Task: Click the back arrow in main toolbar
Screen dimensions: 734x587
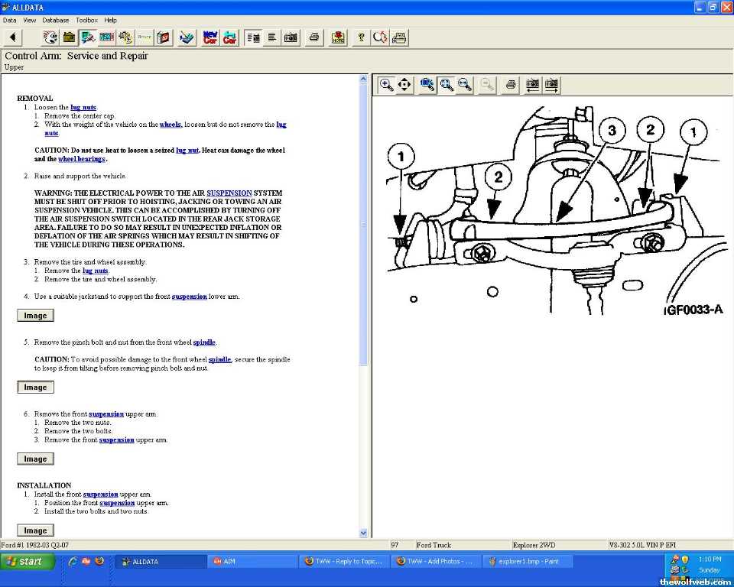Action: tap(13, 37)
